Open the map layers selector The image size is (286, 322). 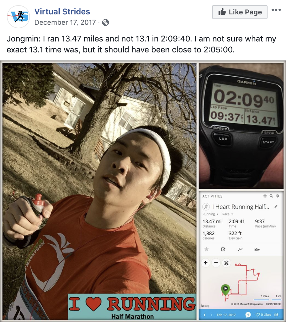(226, 263)
